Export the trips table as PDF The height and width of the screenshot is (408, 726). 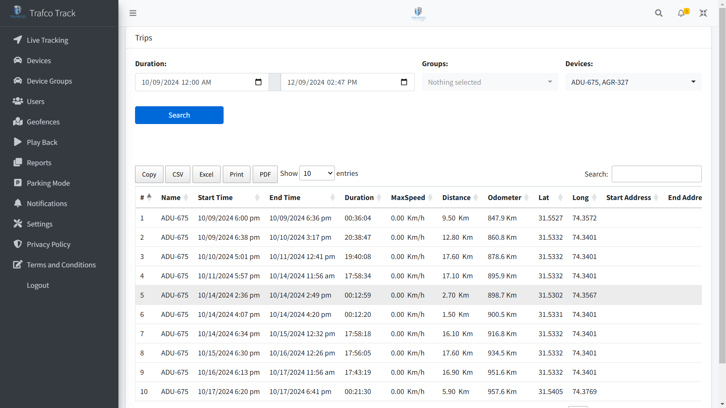(x=265, y=174)
